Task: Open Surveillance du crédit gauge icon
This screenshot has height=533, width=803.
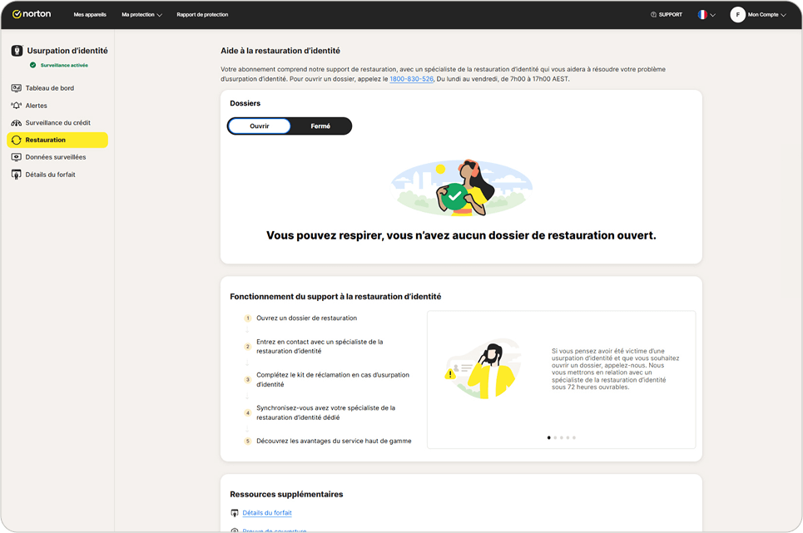Action: click(x=17, y=123)
